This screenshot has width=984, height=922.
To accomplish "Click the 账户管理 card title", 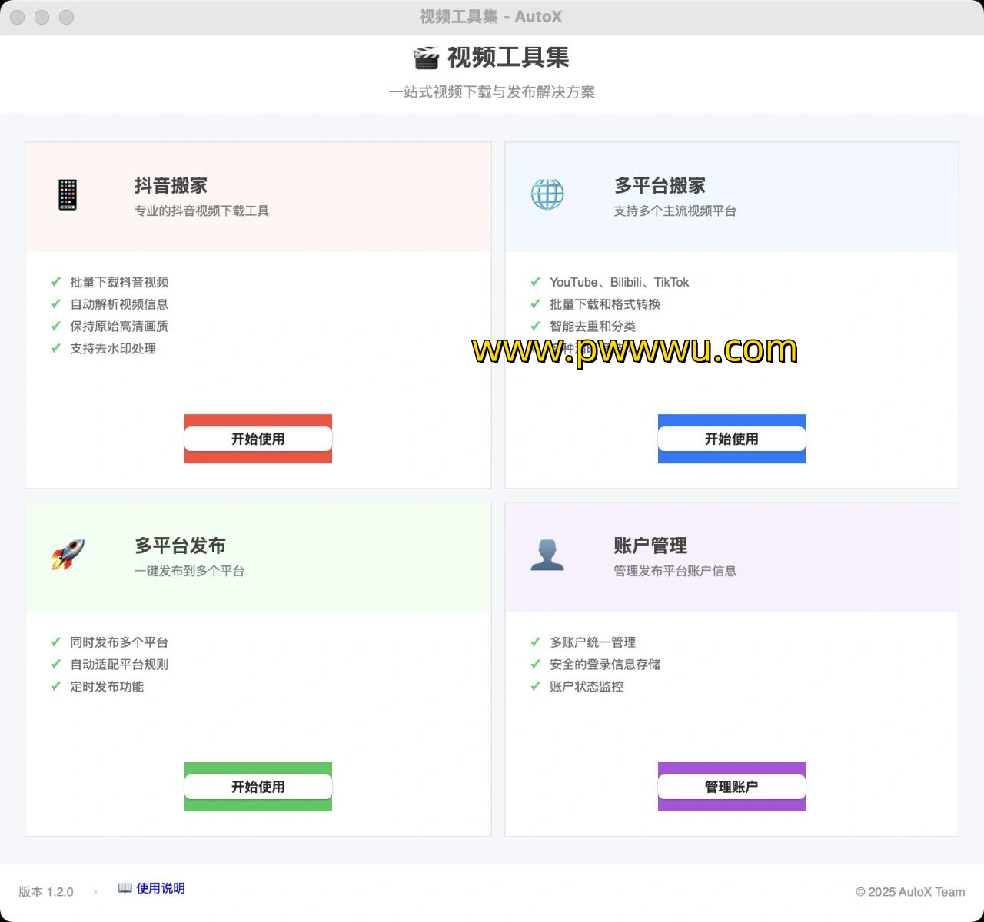I will (x=650, y=546).
